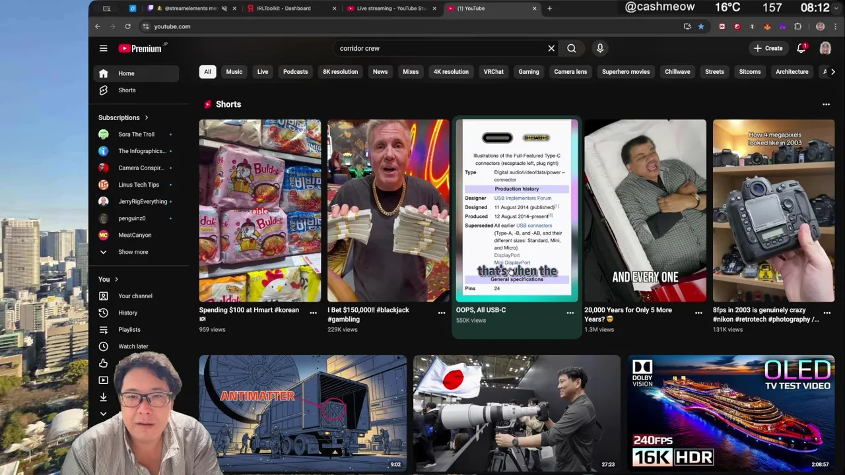Viewport: 845px width, 475px height.
Task: Play the 8fps in 2003 Nikon short
Action: click(774, 210)
